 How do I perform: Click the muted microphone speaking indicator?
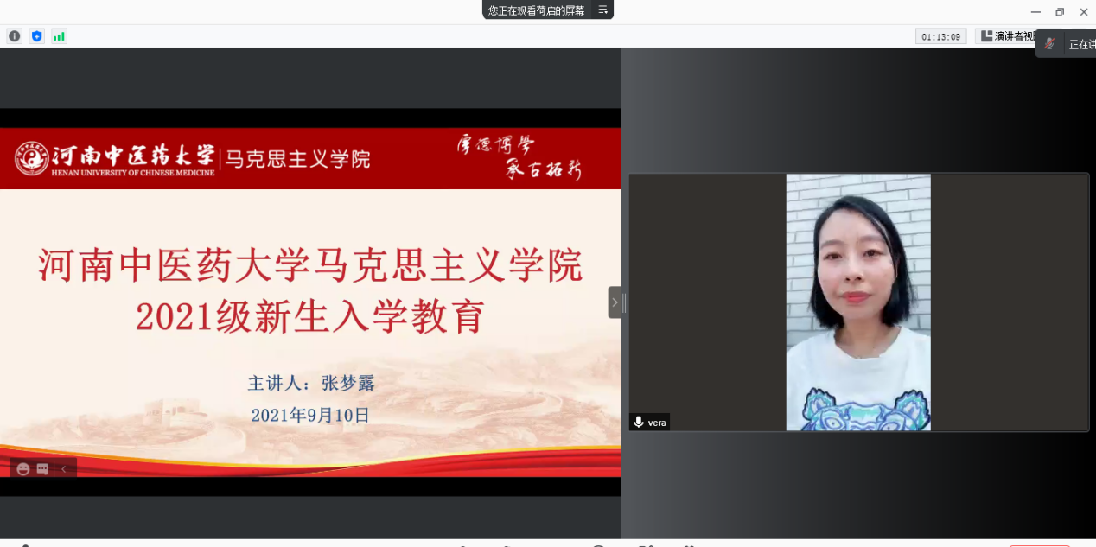point(1050,44)
